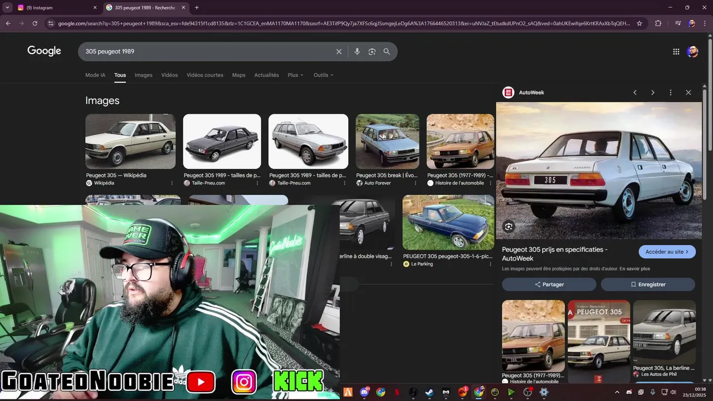
Task: Switch to the Images tab
Action: click(143, 75)
